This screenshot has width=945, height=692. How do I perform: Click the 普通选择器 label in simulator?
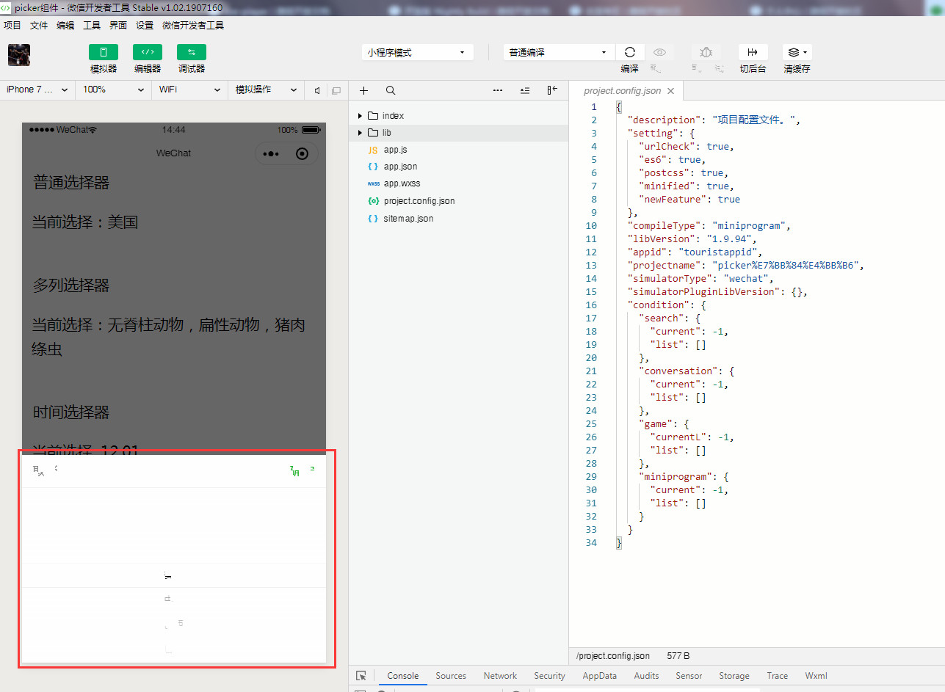pos(71,183)
